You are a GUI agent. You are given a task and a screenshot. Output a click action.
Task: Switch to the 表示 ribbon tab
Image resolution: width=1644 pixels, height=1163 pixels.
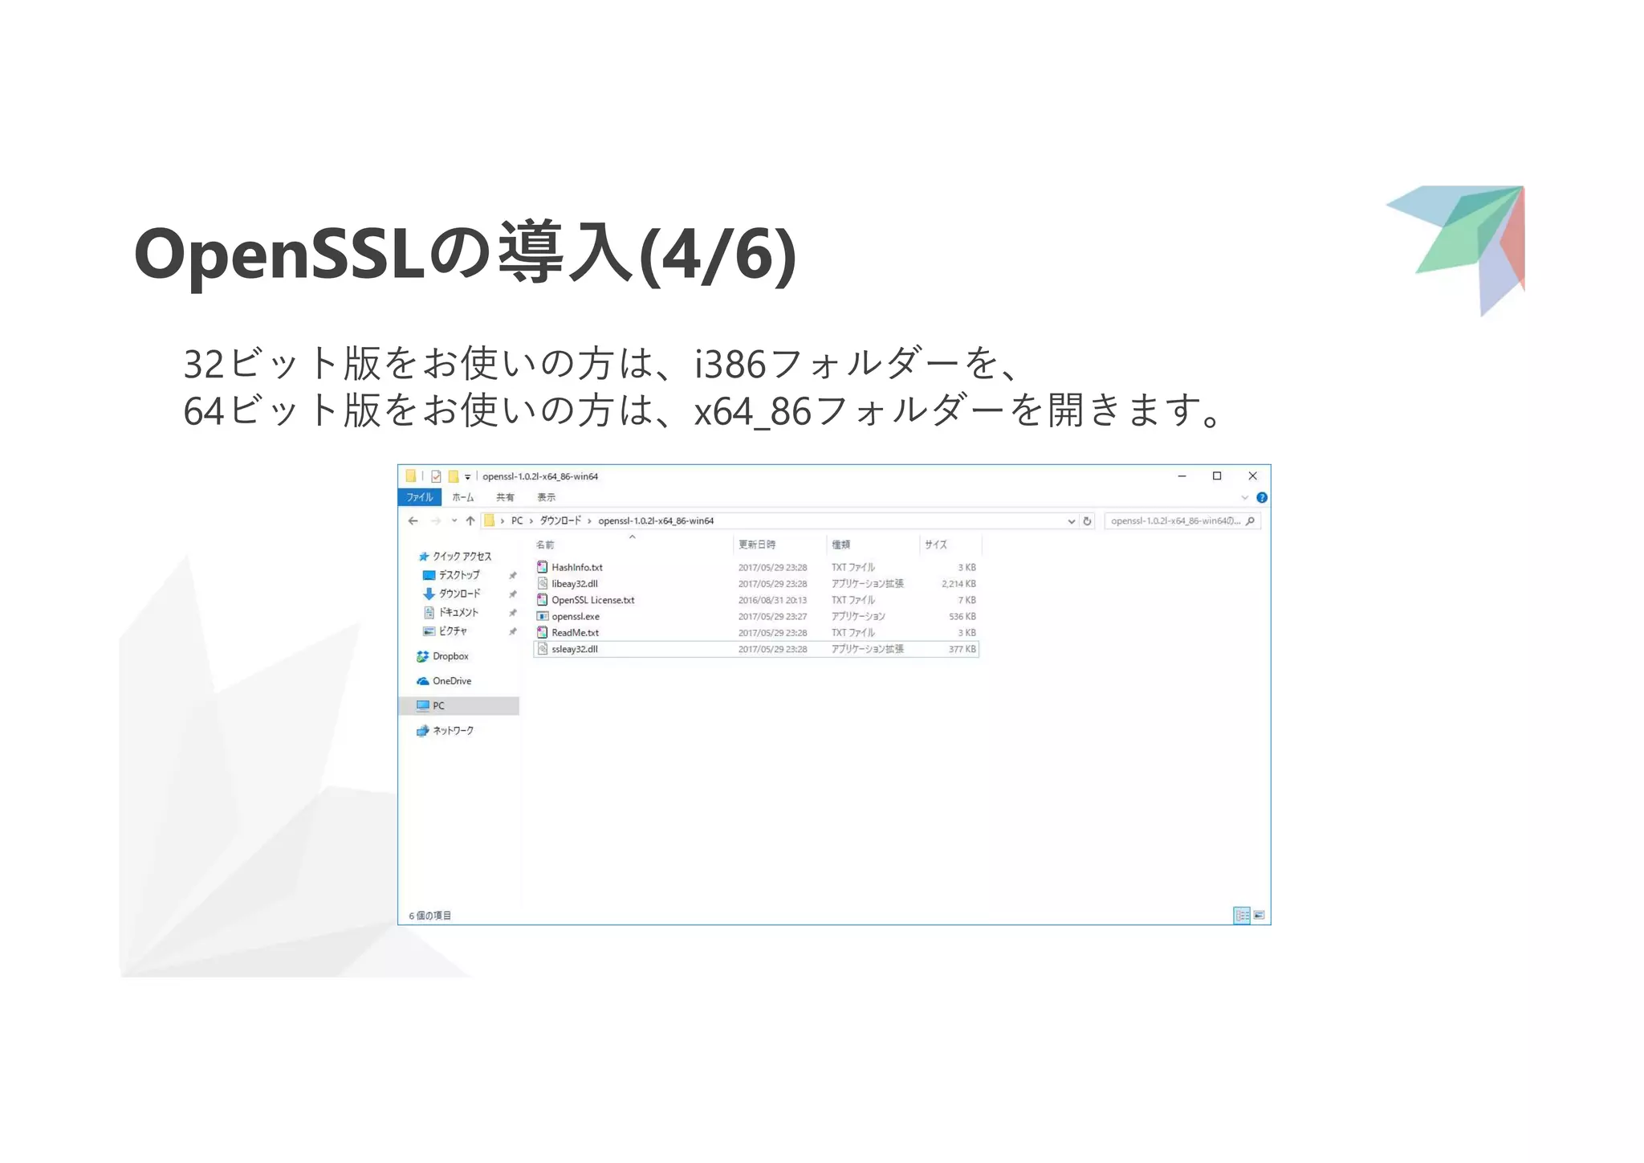point(546,497)
